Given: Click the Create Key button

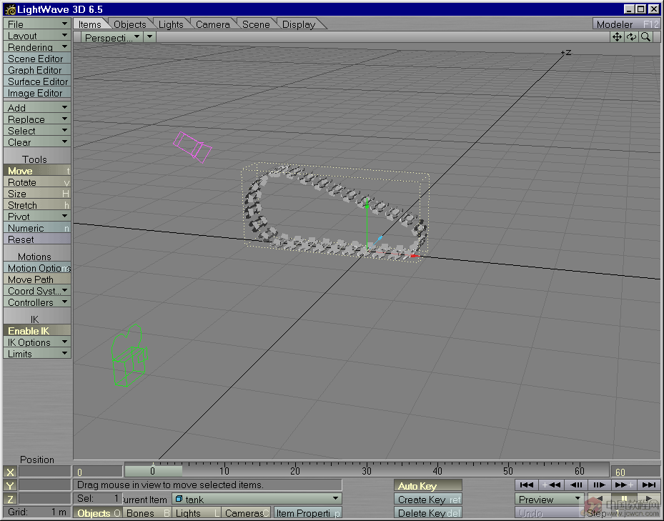Looking at the screenshot, I should 427,500.
